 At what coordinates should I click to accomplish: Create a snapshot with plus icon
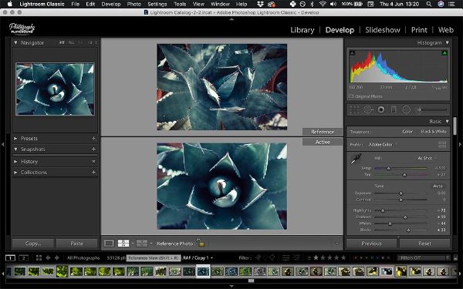coord(93,150)
